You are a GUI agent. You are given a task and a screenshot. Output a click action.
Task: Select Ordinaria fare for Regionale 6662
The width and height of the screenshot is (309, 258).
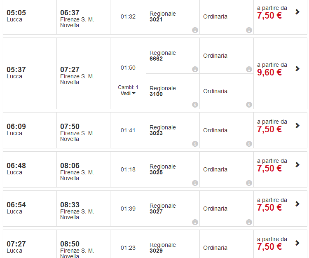215,56
